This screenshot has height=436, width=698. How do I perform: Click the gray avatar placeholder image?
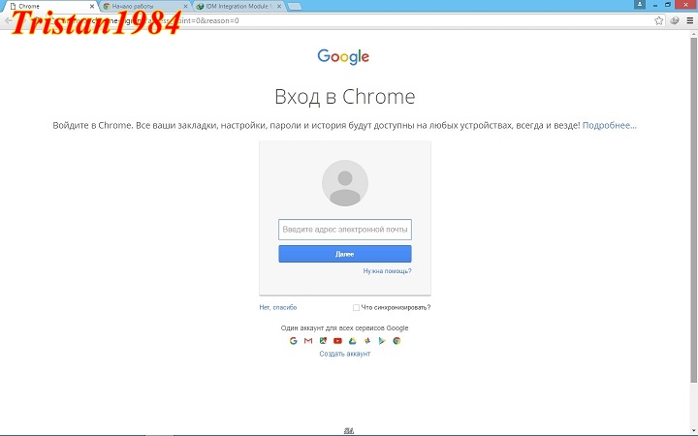coord(345,183)
